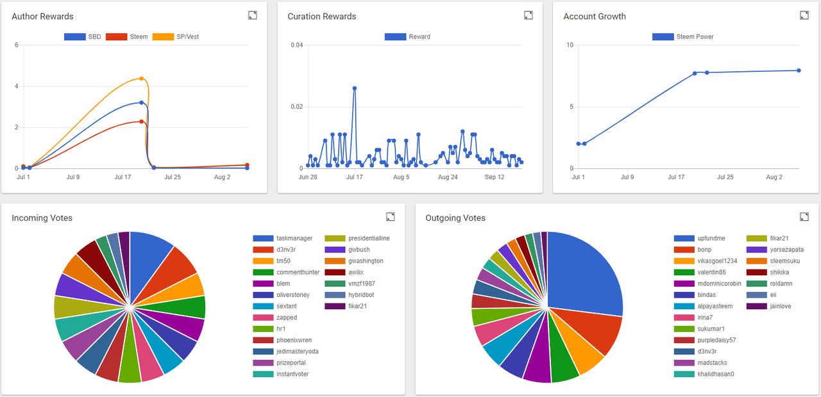The width and height of the screenshot is (821, 397).
Task: Toggle the Steem series legend
Action: 127,36
